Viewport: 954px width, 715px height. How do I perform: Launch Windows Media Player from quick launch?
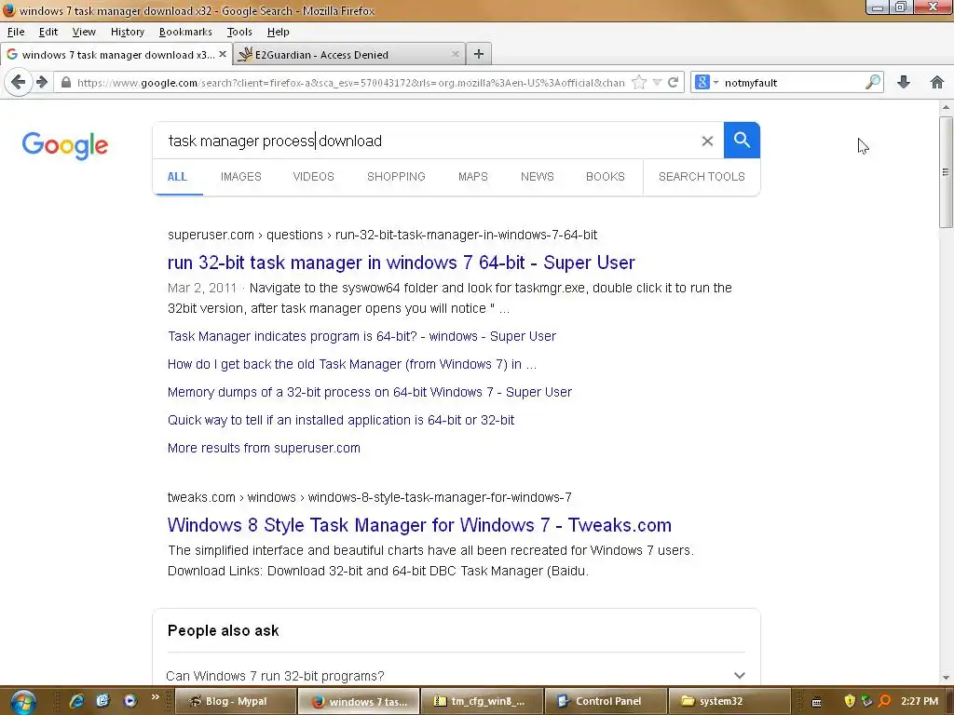click(129, 701)
